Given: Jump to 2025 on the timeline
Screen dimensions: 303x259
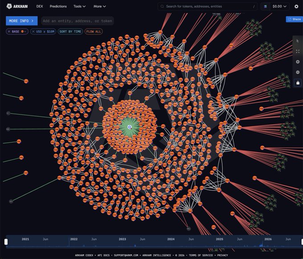Looking at the screenshot, I should pyautogui.click(x=220, y=239).
